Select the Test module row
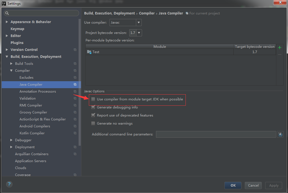Viewport: 288px width, 193px height. pos(181,52)
